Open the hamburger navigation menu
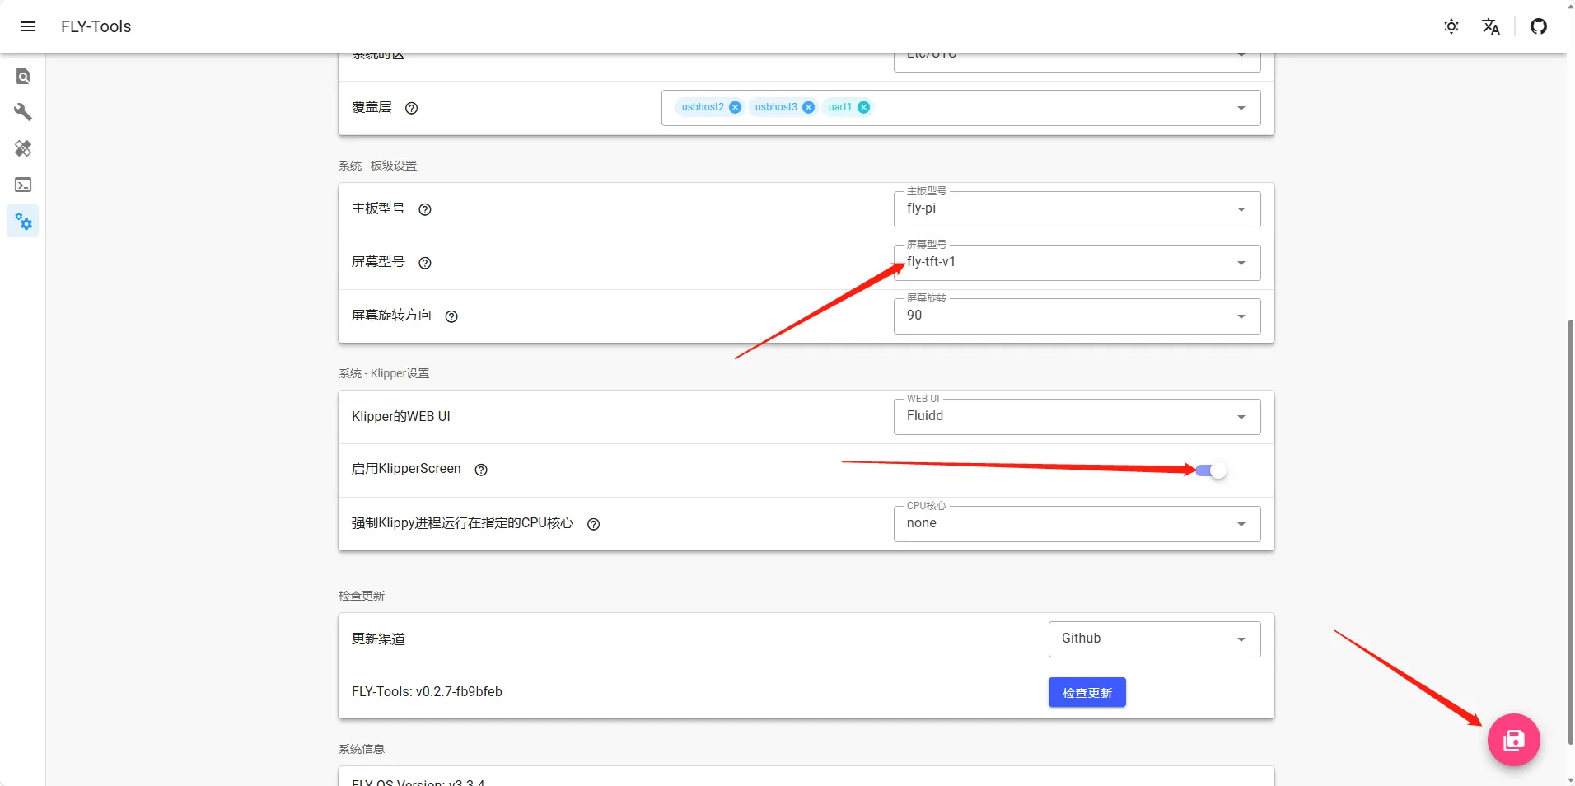The image size is (1575, 786). pyautogui.click(x=28, y=26)
